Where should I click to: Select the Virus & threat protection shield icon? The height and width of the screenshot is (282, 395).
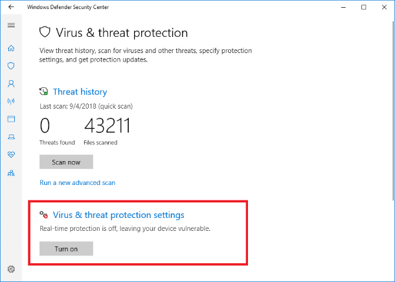point(11,66)
